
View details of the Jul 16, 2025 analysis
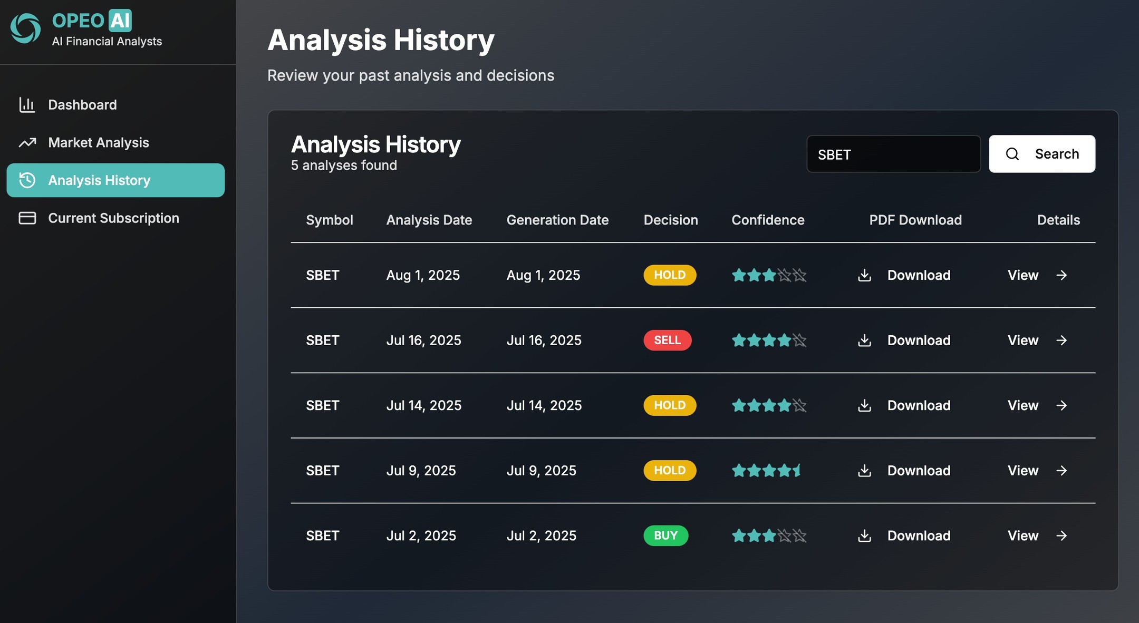tap(1038, 340)
